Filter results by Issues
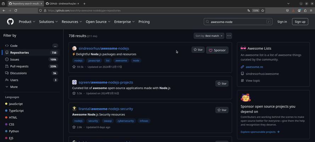This screenshot has height=142, width=315. pyautogui.click(x=32, y=59)
